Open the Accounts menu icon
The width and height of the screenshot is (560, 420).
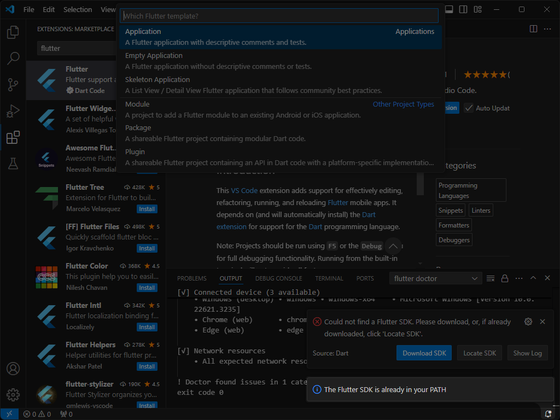coord(13,369)
